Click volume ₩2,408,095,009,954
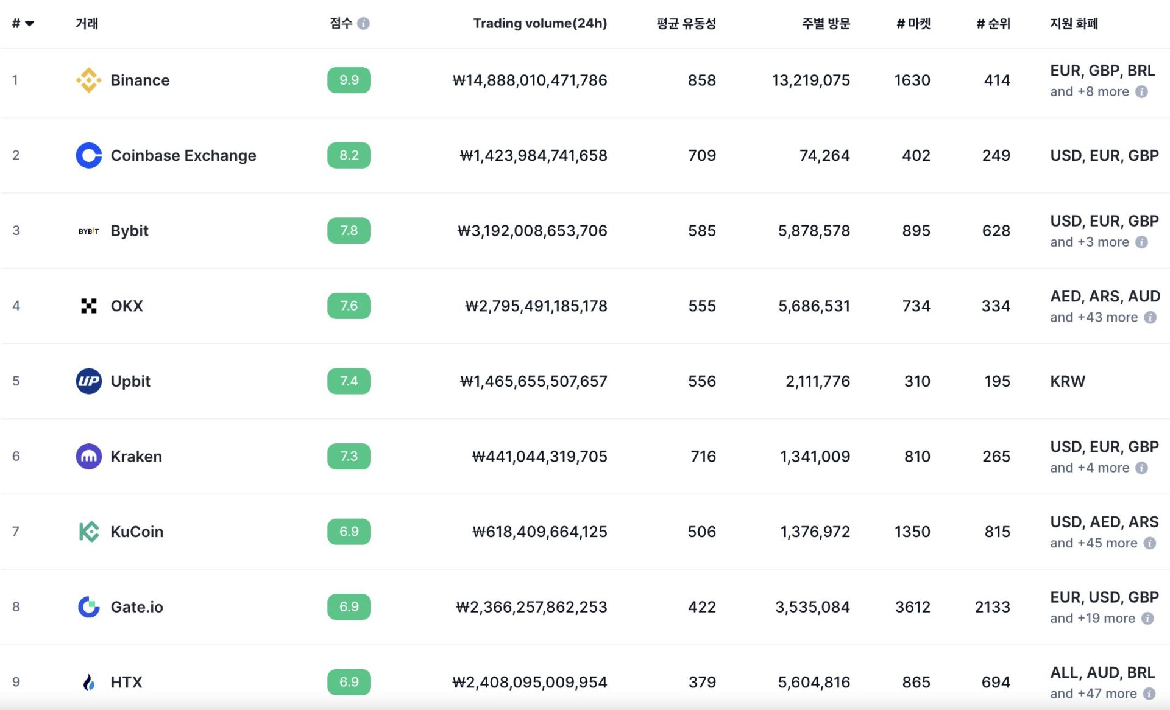The image size is (1170, 710). pyautogui.click(x=530, y=682)
